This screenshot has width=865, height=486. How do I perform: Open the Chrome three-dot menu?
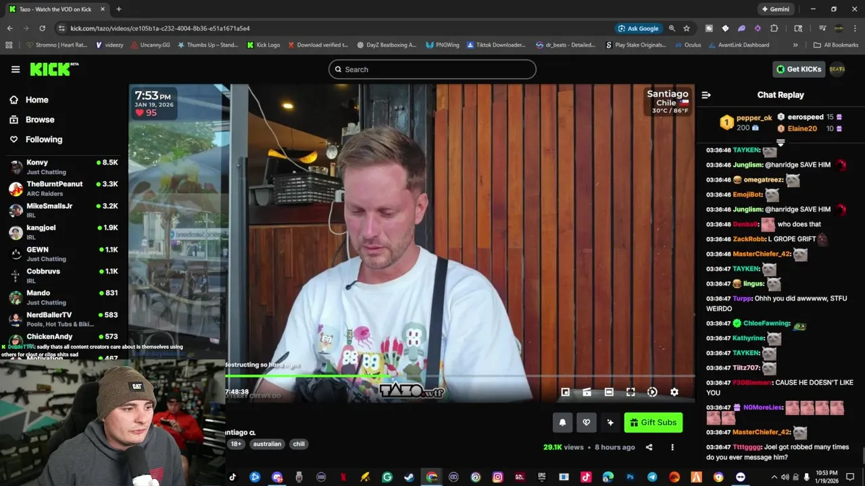[854, 28]
